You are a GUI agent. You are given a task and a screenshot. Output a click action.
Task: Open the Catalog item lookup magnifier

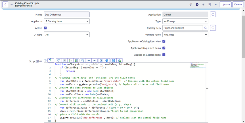(x=206, y=28)
